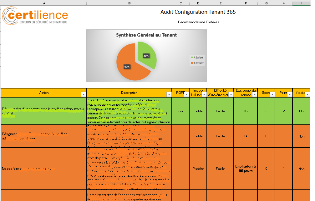This screenshot has height=201, width=315.
Task: Open the Etat actuel du tenant filter
Action: 255,94
